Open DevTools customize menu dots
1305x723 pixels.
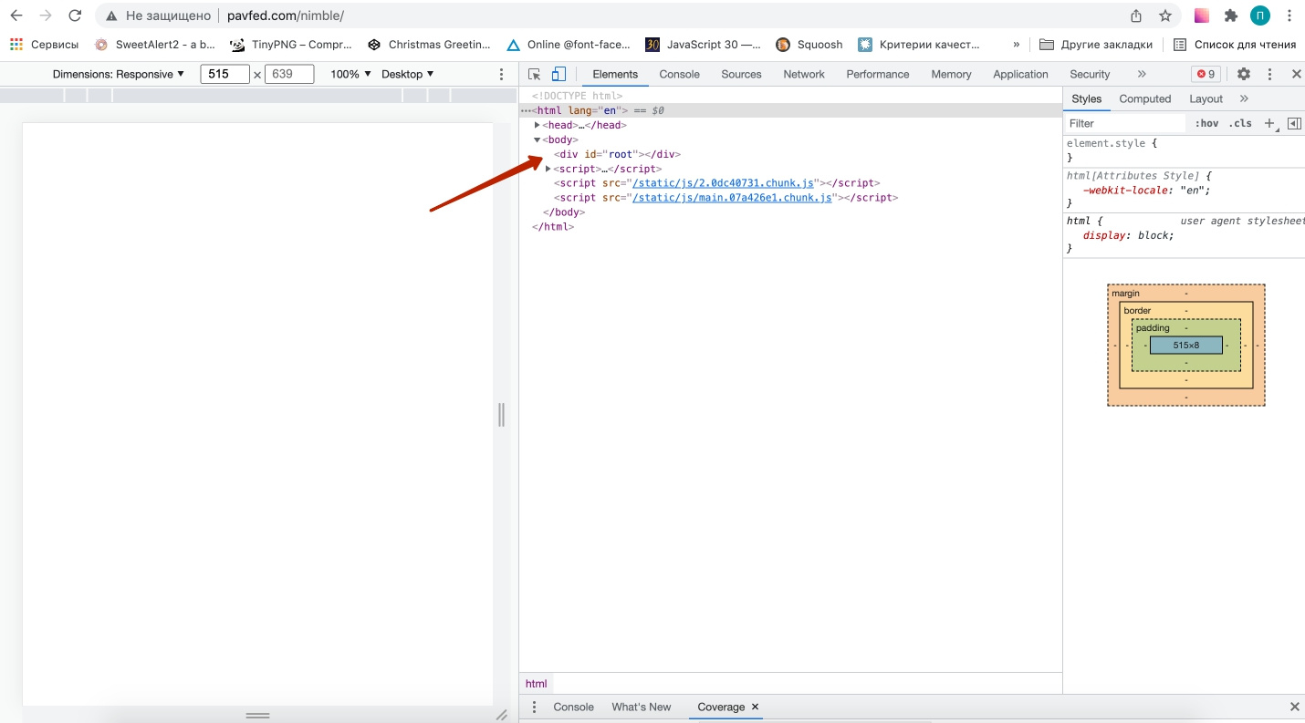pyautogui.click(x=1269, y=74)
